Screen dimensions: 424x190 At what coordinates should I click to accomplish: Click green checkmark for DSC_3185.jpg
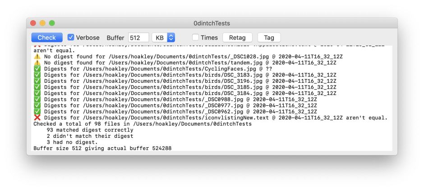(37, 87)
